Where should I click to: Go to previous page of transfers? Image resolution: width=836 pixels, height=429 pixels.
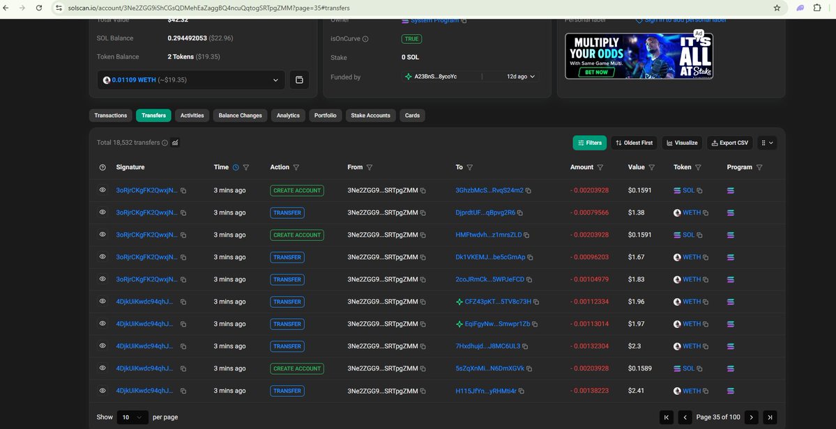click(x=685, y=417)
